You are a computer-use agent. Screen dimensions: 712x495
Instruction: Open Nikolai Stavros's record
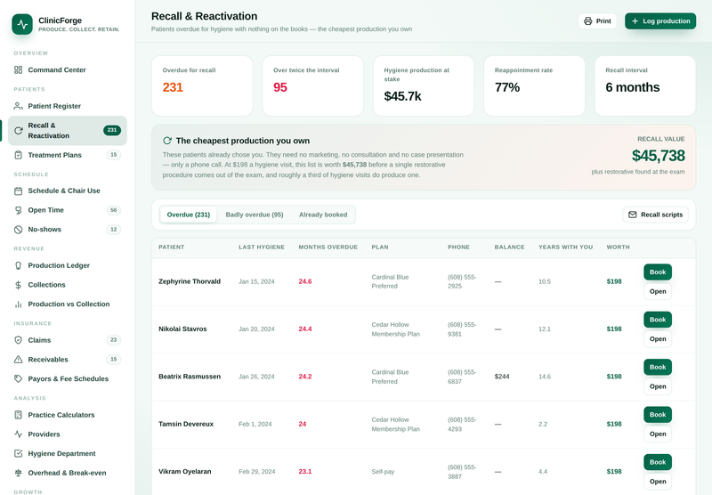coord(658,339)
